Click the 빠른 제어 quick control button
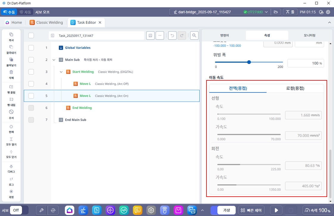The height and width of the screenshot is (216, 334). [x=251, y=210]
